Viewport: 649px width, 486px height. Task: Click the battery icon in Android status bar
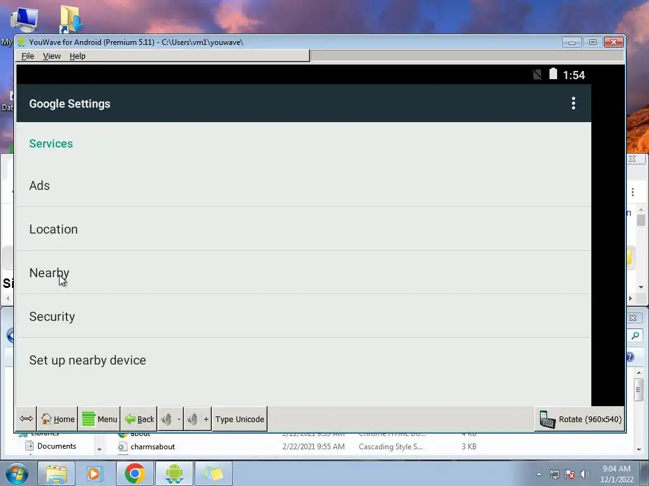(553, 74)
